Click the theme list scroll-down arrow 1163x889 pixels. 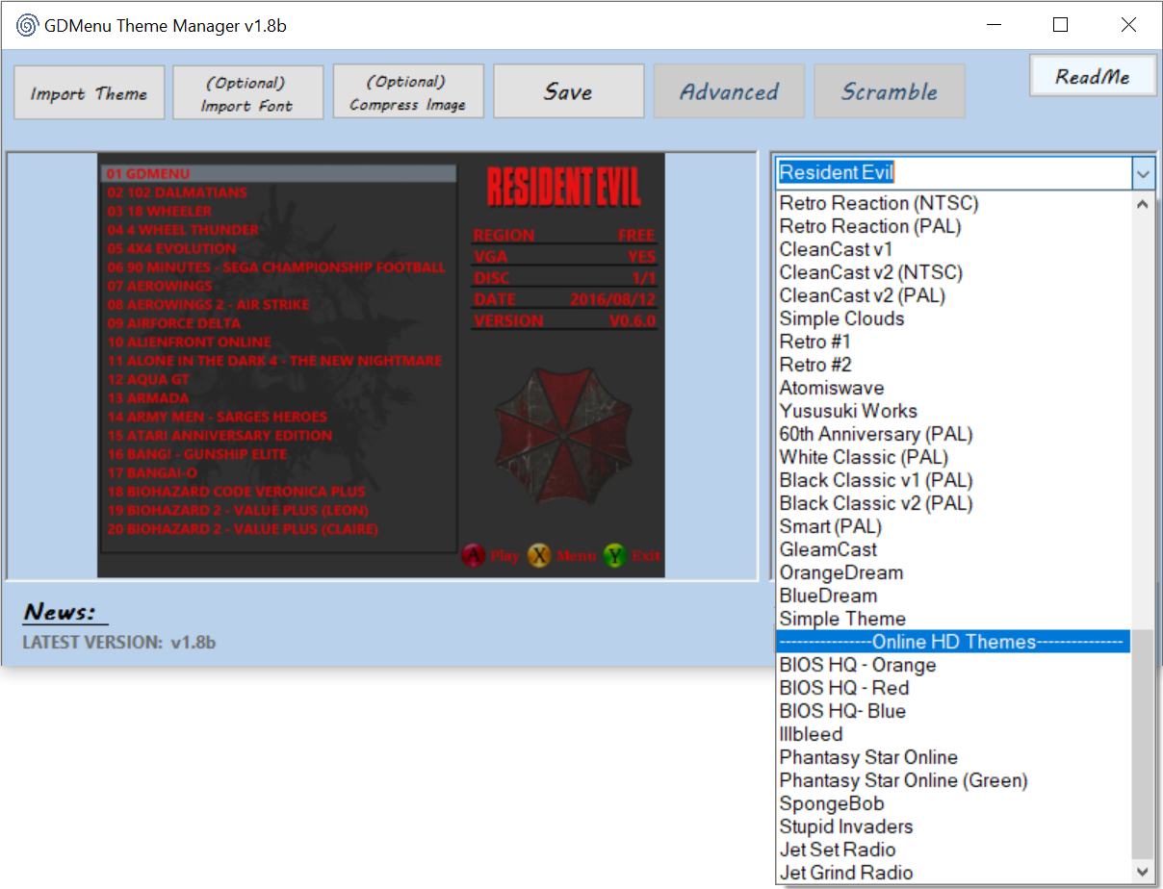click(x=1143, y=873)
